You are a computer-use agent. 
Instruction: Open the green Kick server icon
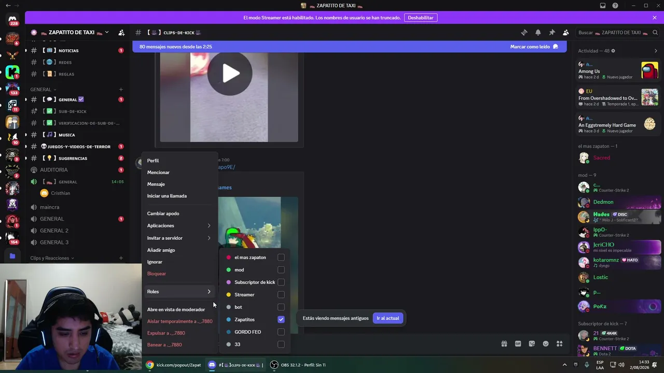click(x=12, y=72)
